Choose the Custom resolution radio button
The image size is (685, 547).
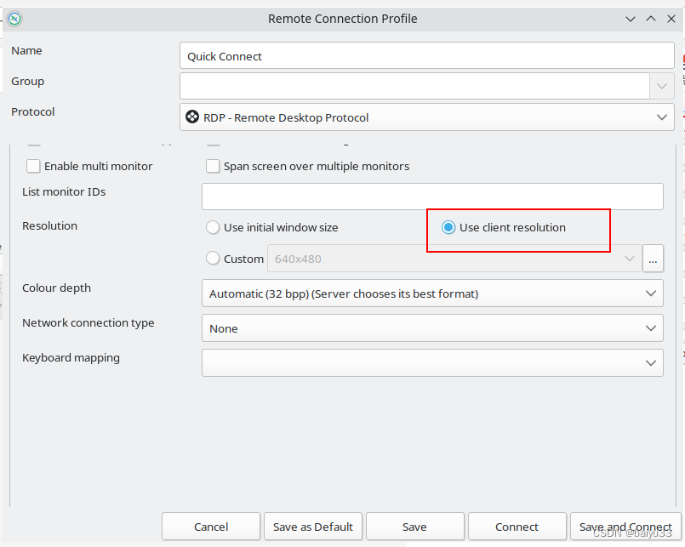pyautogui.click(x=213, y=259)
